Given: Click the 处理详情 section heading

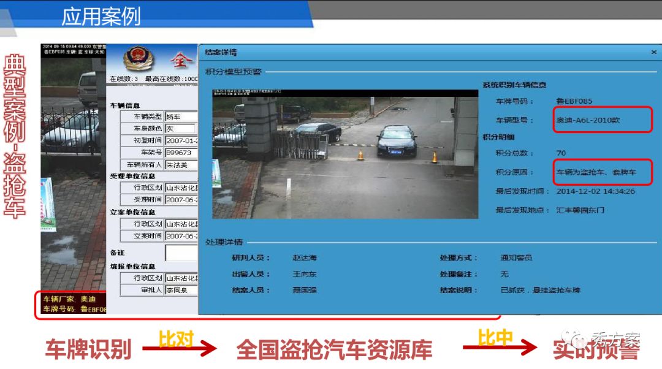Looking at the screenshot, I should point(224,242).
